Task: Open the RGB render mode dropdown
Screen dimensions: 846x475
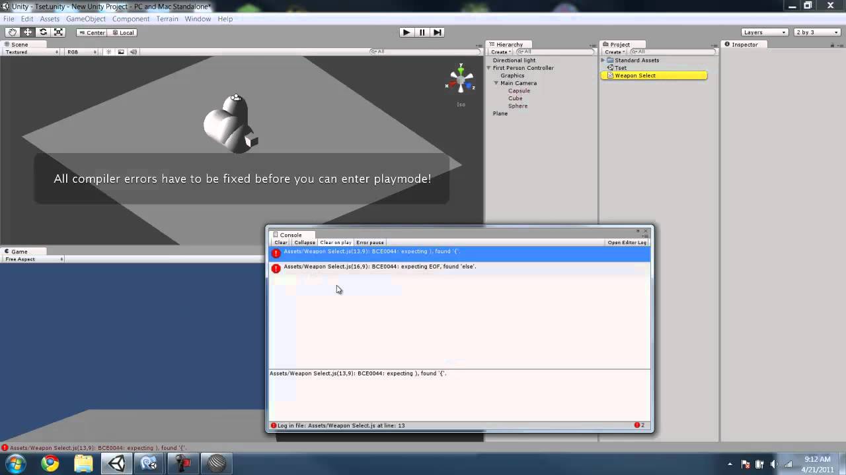Action: (81, 51)
